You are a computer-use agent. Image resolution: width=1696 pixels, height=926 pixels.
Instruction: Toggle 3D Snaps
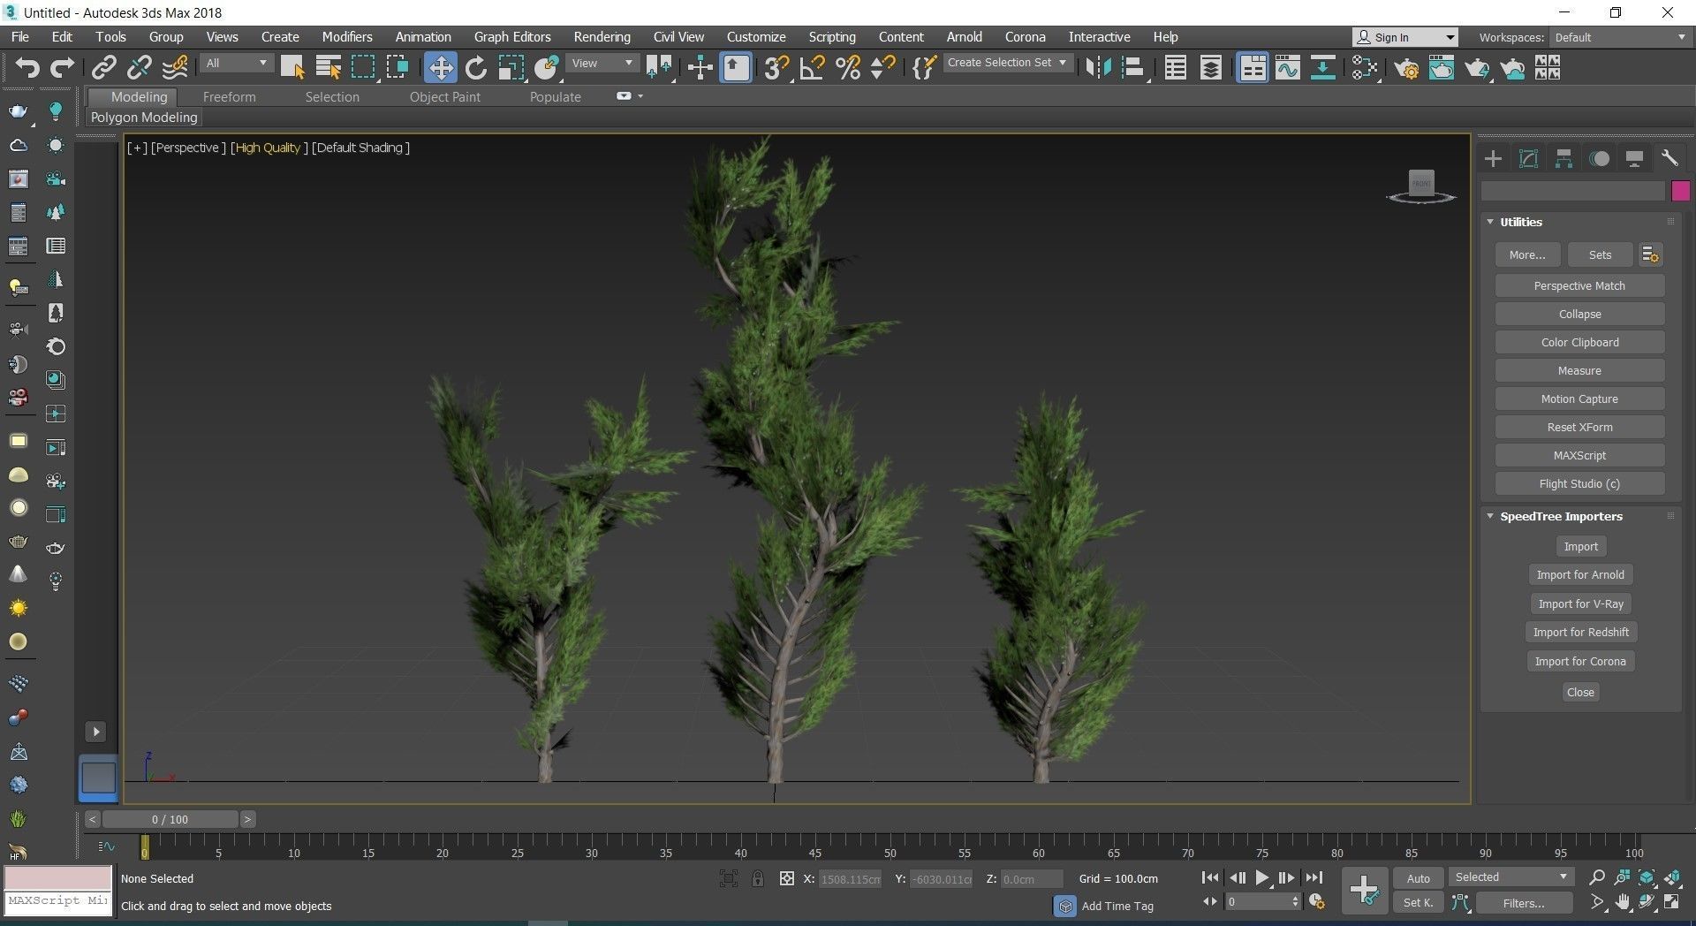coord(776,68)
